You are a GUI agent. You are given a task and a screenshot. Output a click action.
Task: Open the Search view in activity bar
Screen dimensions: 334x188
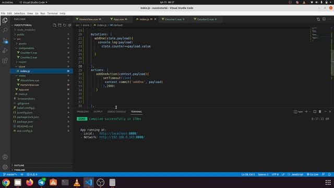(x=5, y=30)
